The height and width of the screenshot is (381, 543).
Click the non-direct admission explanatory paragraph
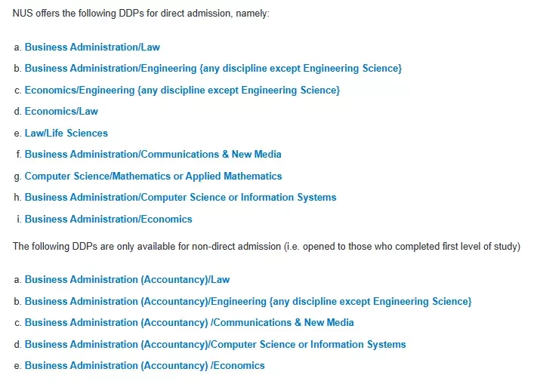pyautogui.click(x=267, y=247)
